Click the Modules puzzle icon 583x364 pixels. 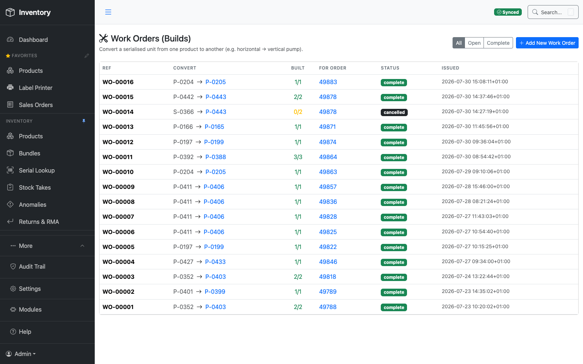pos(13,309)
